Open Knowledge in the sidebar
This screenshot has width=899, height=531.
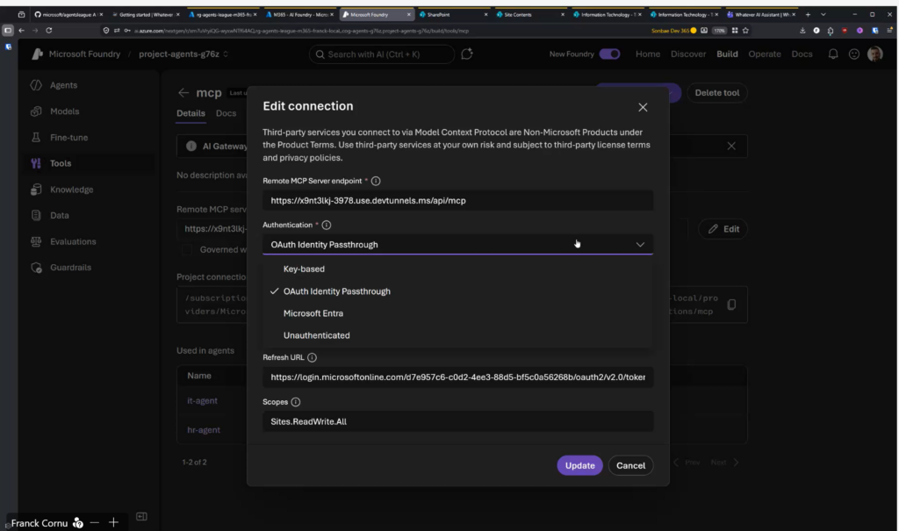tap(71, 190)
